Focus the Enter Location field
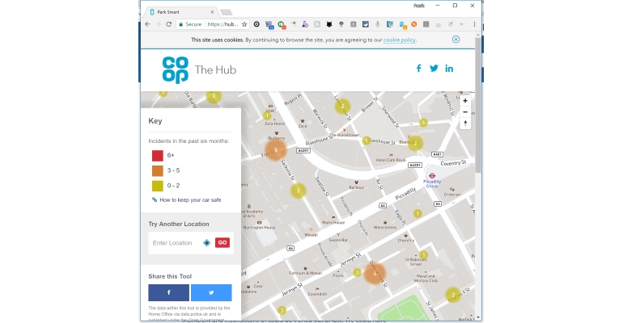The height and width of the screenshot is (323, 623). coord(176,243)
